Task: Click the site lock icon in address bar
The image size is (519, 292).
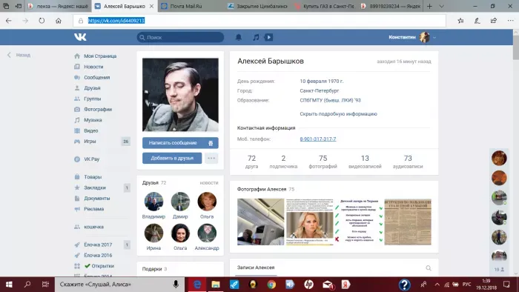Action: 80,21
